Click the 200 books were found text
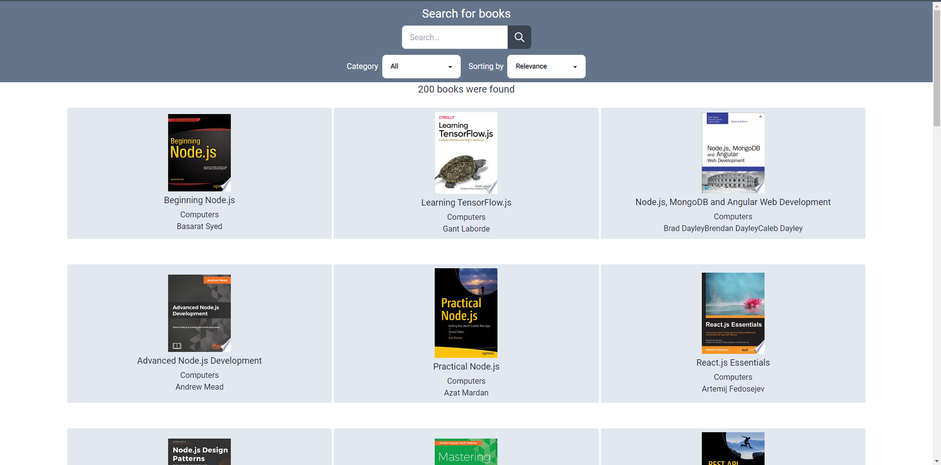The height and width of the screenshot is (465, 941). [466, 89]
